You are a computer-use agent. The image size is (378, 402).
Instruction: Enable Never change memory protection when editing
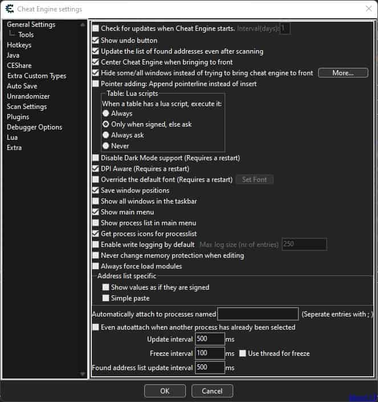[x=96, y=255]
